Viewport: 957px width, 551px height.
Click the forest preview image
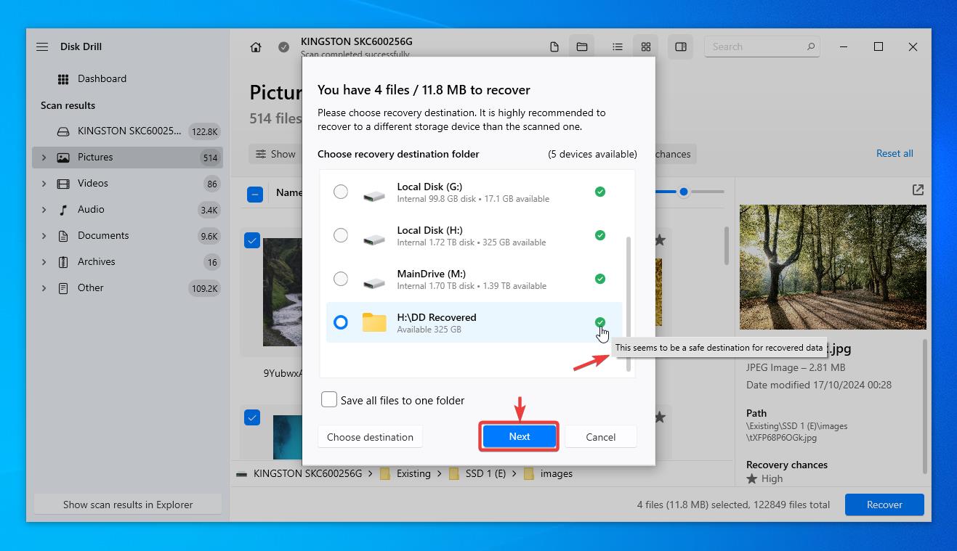coord(833,267)
